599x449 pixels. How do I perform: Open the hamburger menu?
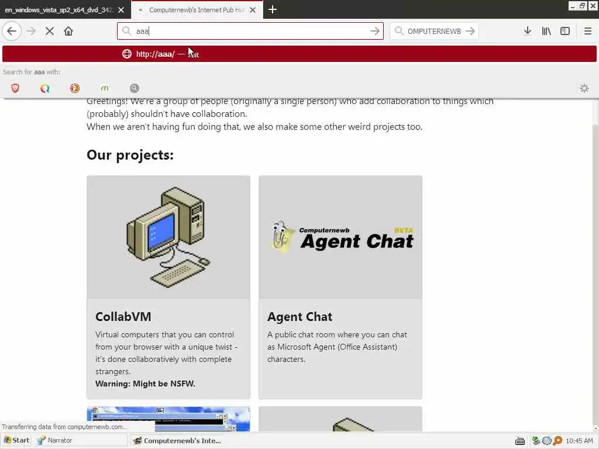pyautogui.click(x=587, y=31)
